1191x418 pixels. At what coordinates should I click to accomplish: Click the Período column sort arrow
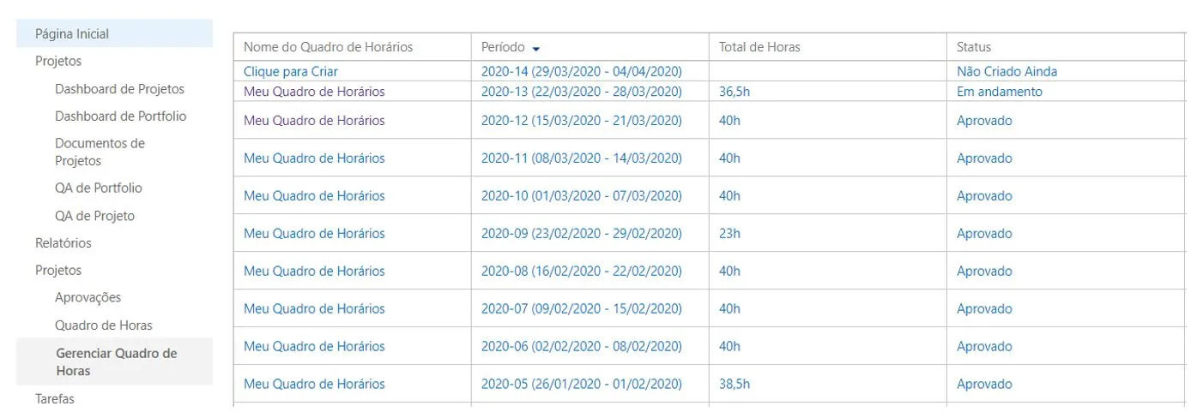[536, 48]
